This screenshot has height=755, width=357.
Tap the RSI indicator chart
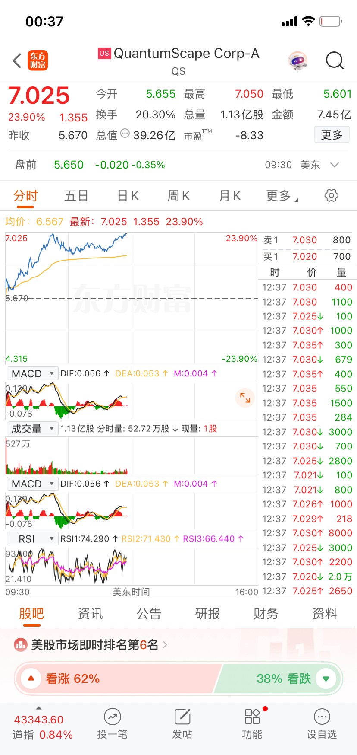tap(132, 566)
